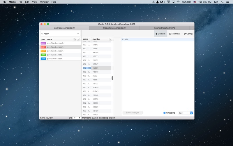This screenshot has width=233, height=146.
Task: Change the DB number selector
Action: pyautogui.click(x=77, y=118)
